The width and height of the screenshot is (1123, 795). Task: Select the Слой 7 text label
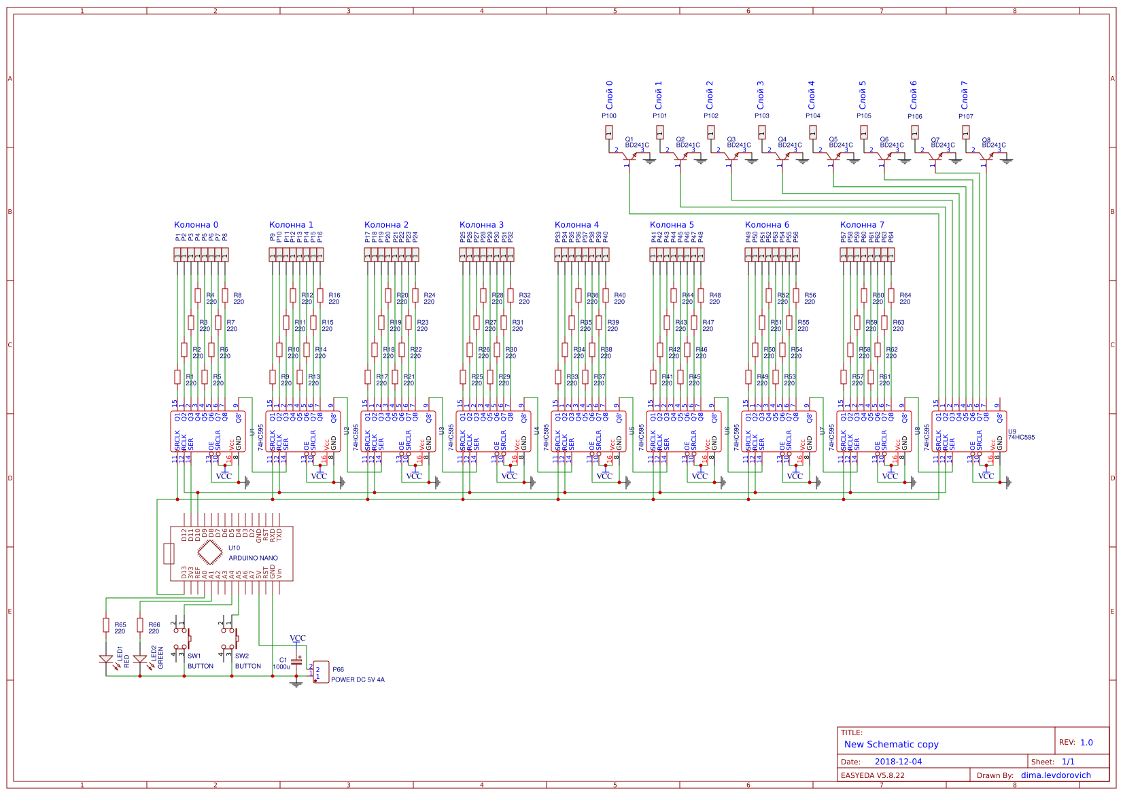coord(964,95)
